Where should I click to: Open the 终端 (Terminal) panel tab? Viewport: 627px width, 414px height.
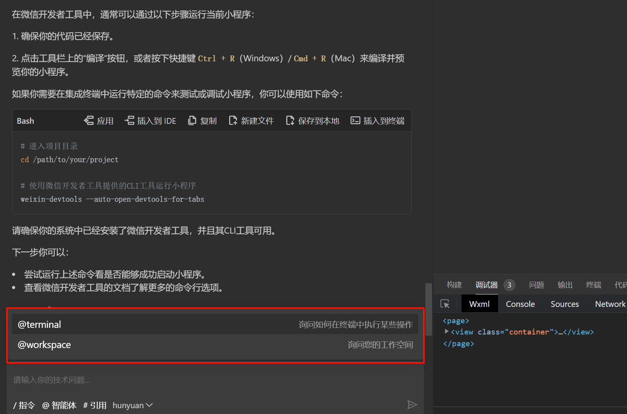[593, 285]
